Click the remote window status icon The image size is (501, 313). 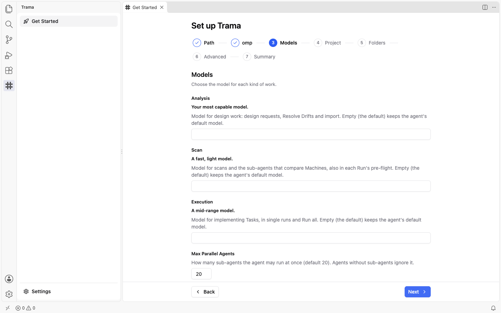coord(8,308)
